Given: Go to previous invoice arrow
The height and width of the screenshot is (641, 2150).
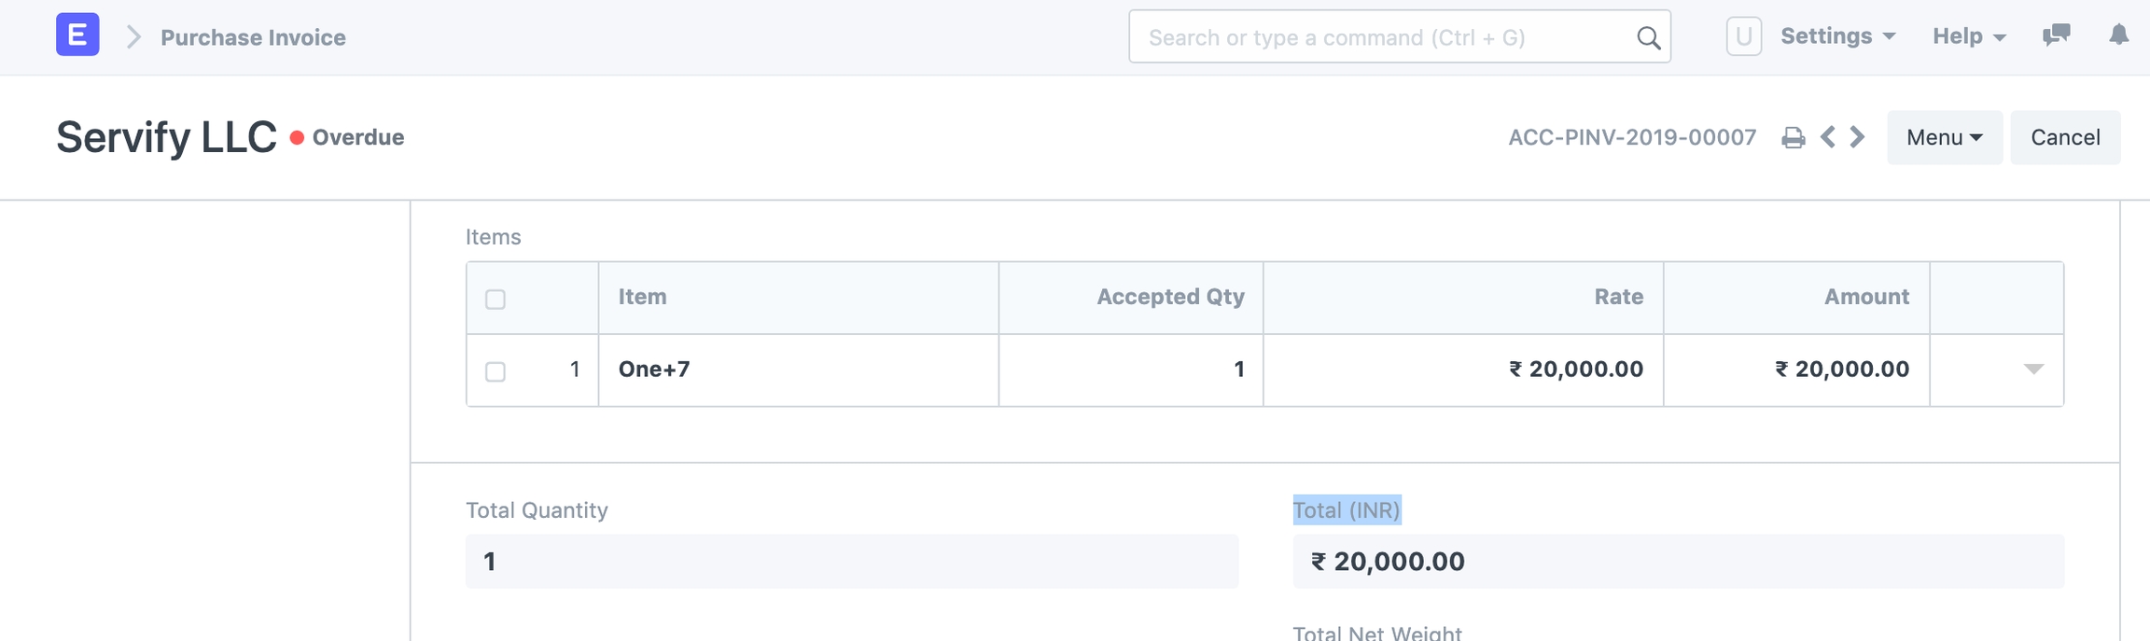Looking at the screenshot, I should pyautogui.click(x=1828, y=137).
